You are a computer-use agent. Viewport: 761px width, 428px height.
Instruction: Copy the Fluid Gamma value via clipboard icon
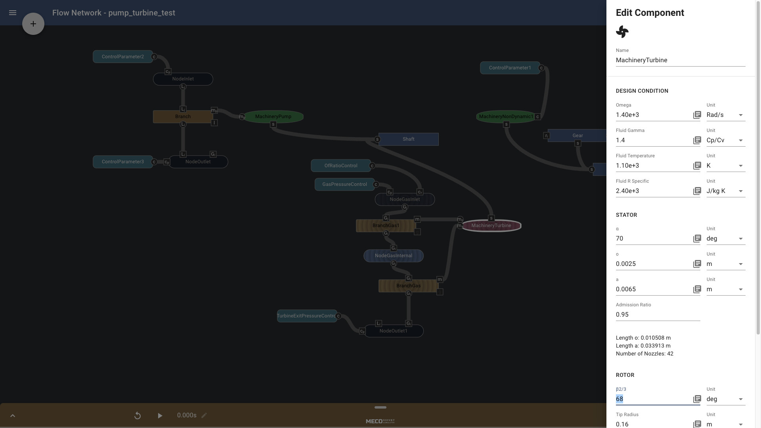click(697, 140)
